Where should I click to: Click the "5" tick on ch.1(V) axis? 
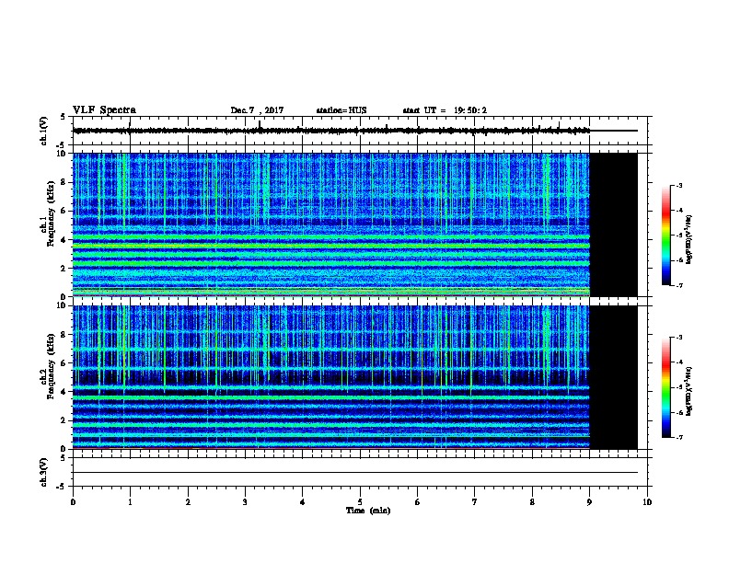tap(63, 117)
